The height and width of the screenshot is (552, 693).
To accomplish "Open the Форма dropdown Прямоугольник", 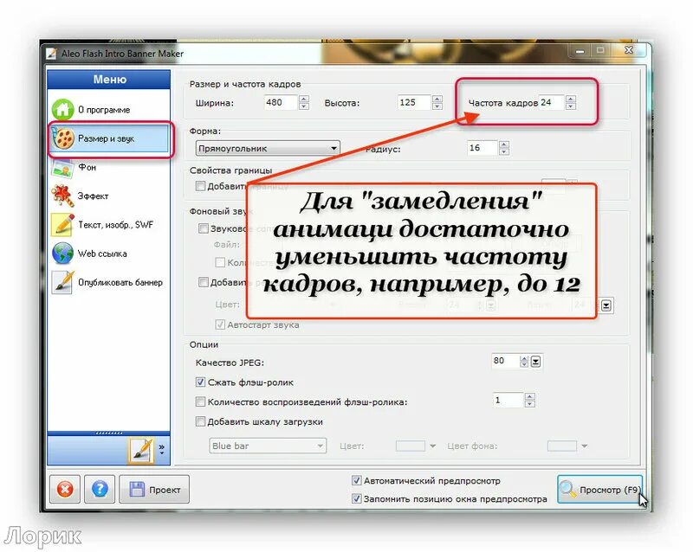I will (268, 148).
